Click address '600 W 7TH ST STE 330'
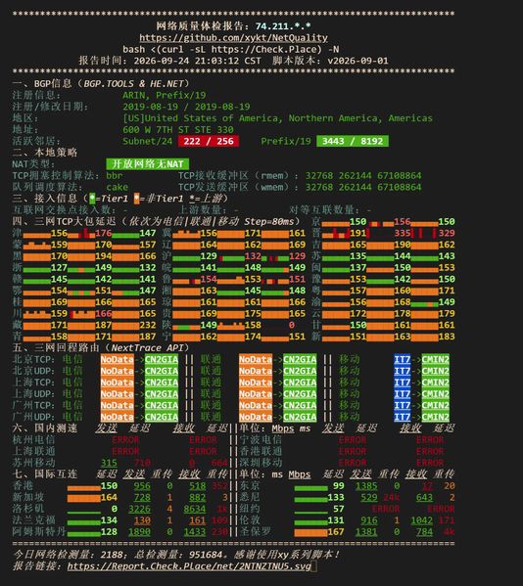The image size is (523, 586). pyautogui.click(x=178, y=130)
